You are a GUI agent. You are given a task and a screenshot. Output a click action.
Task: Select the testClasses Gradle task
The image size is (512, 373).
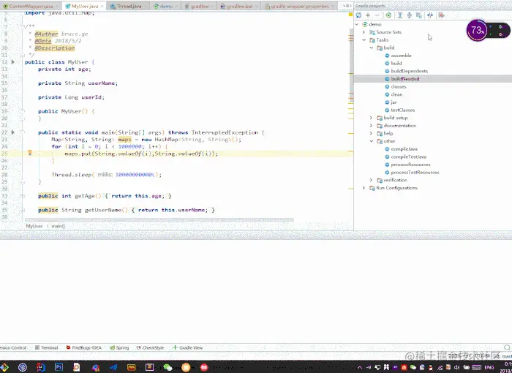click(x=399, y=110)
